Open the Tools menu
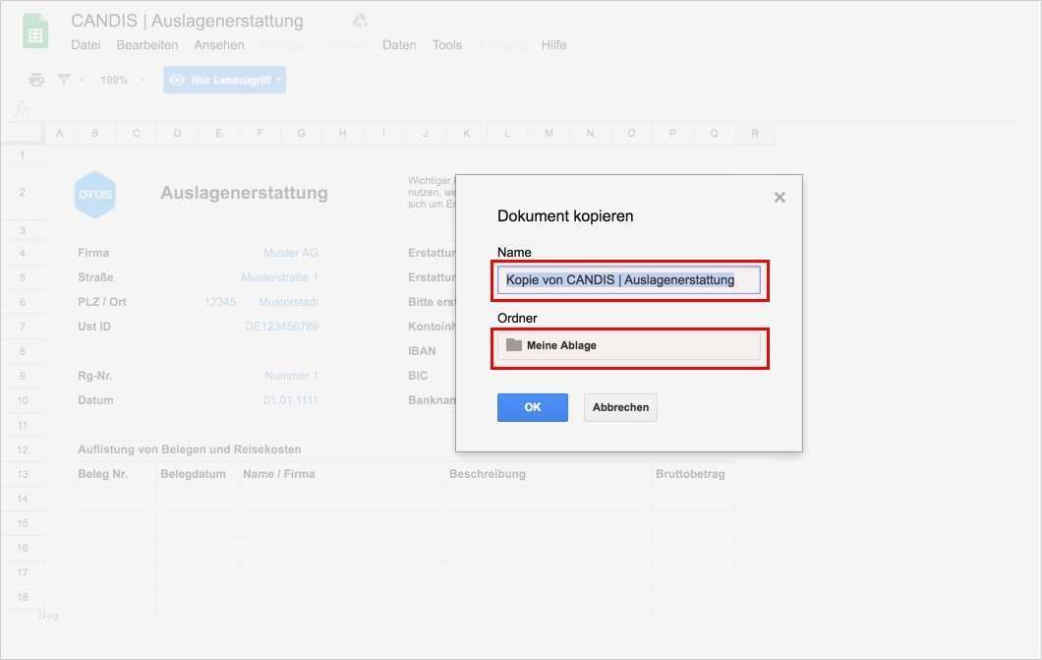The width and height of the screenshot is (1042, 660). pos(446,45)
